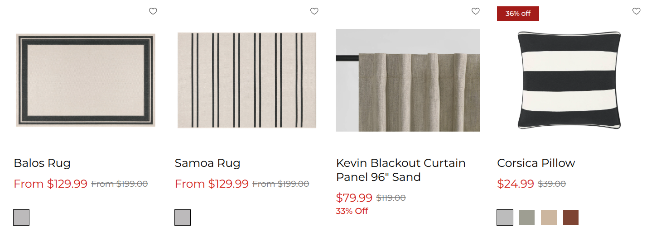Open the Balos Rug title link
Image resolution: width=661 pixels, height=246 pixels.
42,163
